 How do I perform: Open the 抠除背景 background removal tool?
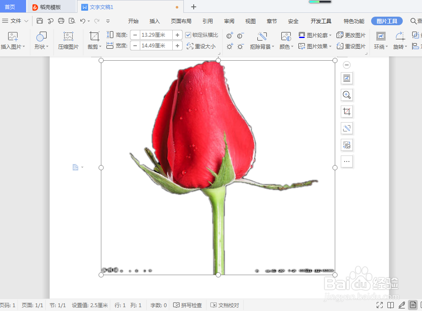pyautogui.click(x=262, y=41)
